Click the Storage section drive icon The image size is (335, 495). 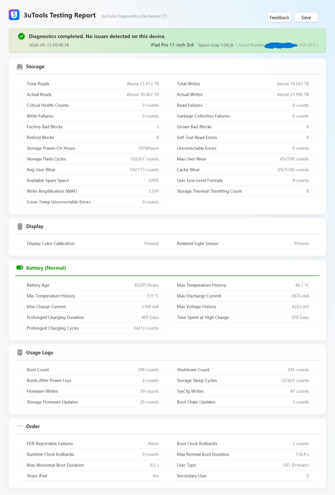pyautogui.click(x=20, y=67)
